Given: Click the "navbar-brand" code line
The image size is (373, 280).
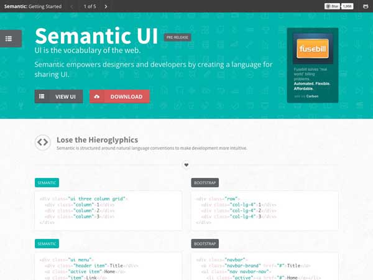Looking at the screenshot, I should 256,266.
